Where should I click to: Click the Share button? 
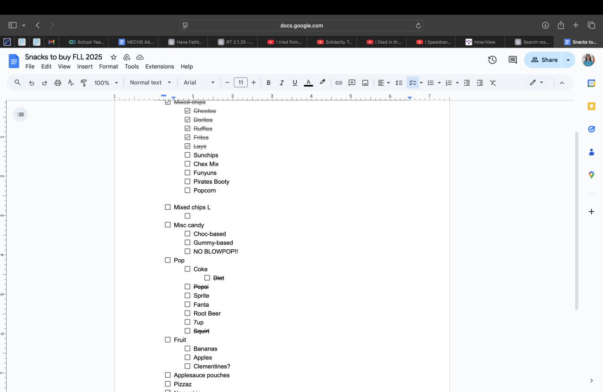coord(544,60)
